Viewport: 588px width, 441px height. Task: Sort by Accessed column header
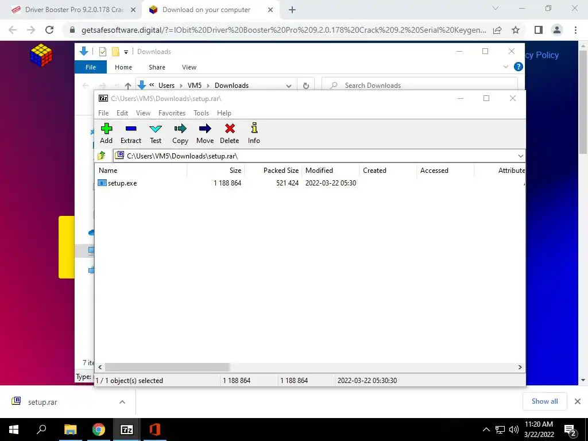tap(445, 170)
